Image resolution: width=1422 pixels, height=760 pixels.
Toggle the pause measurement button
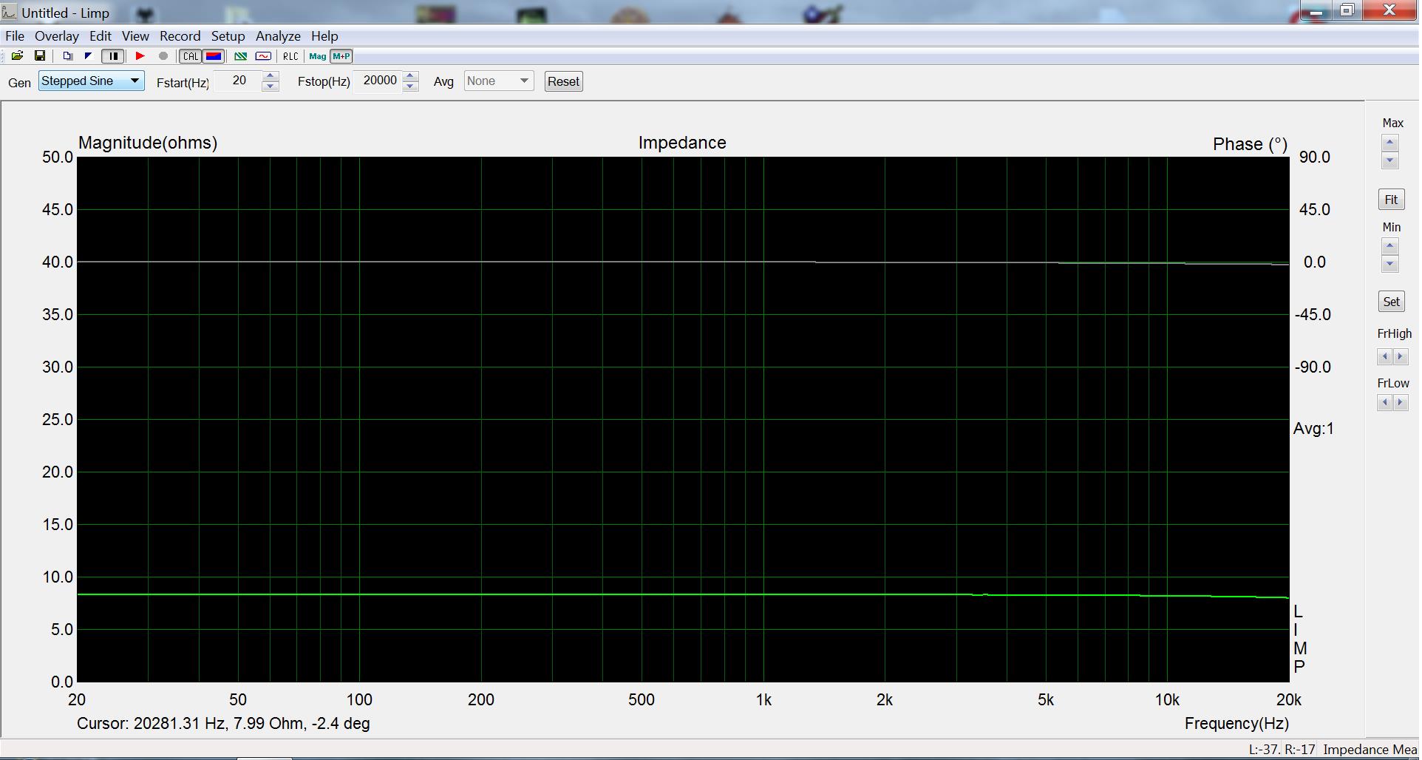tap(113, 56)
